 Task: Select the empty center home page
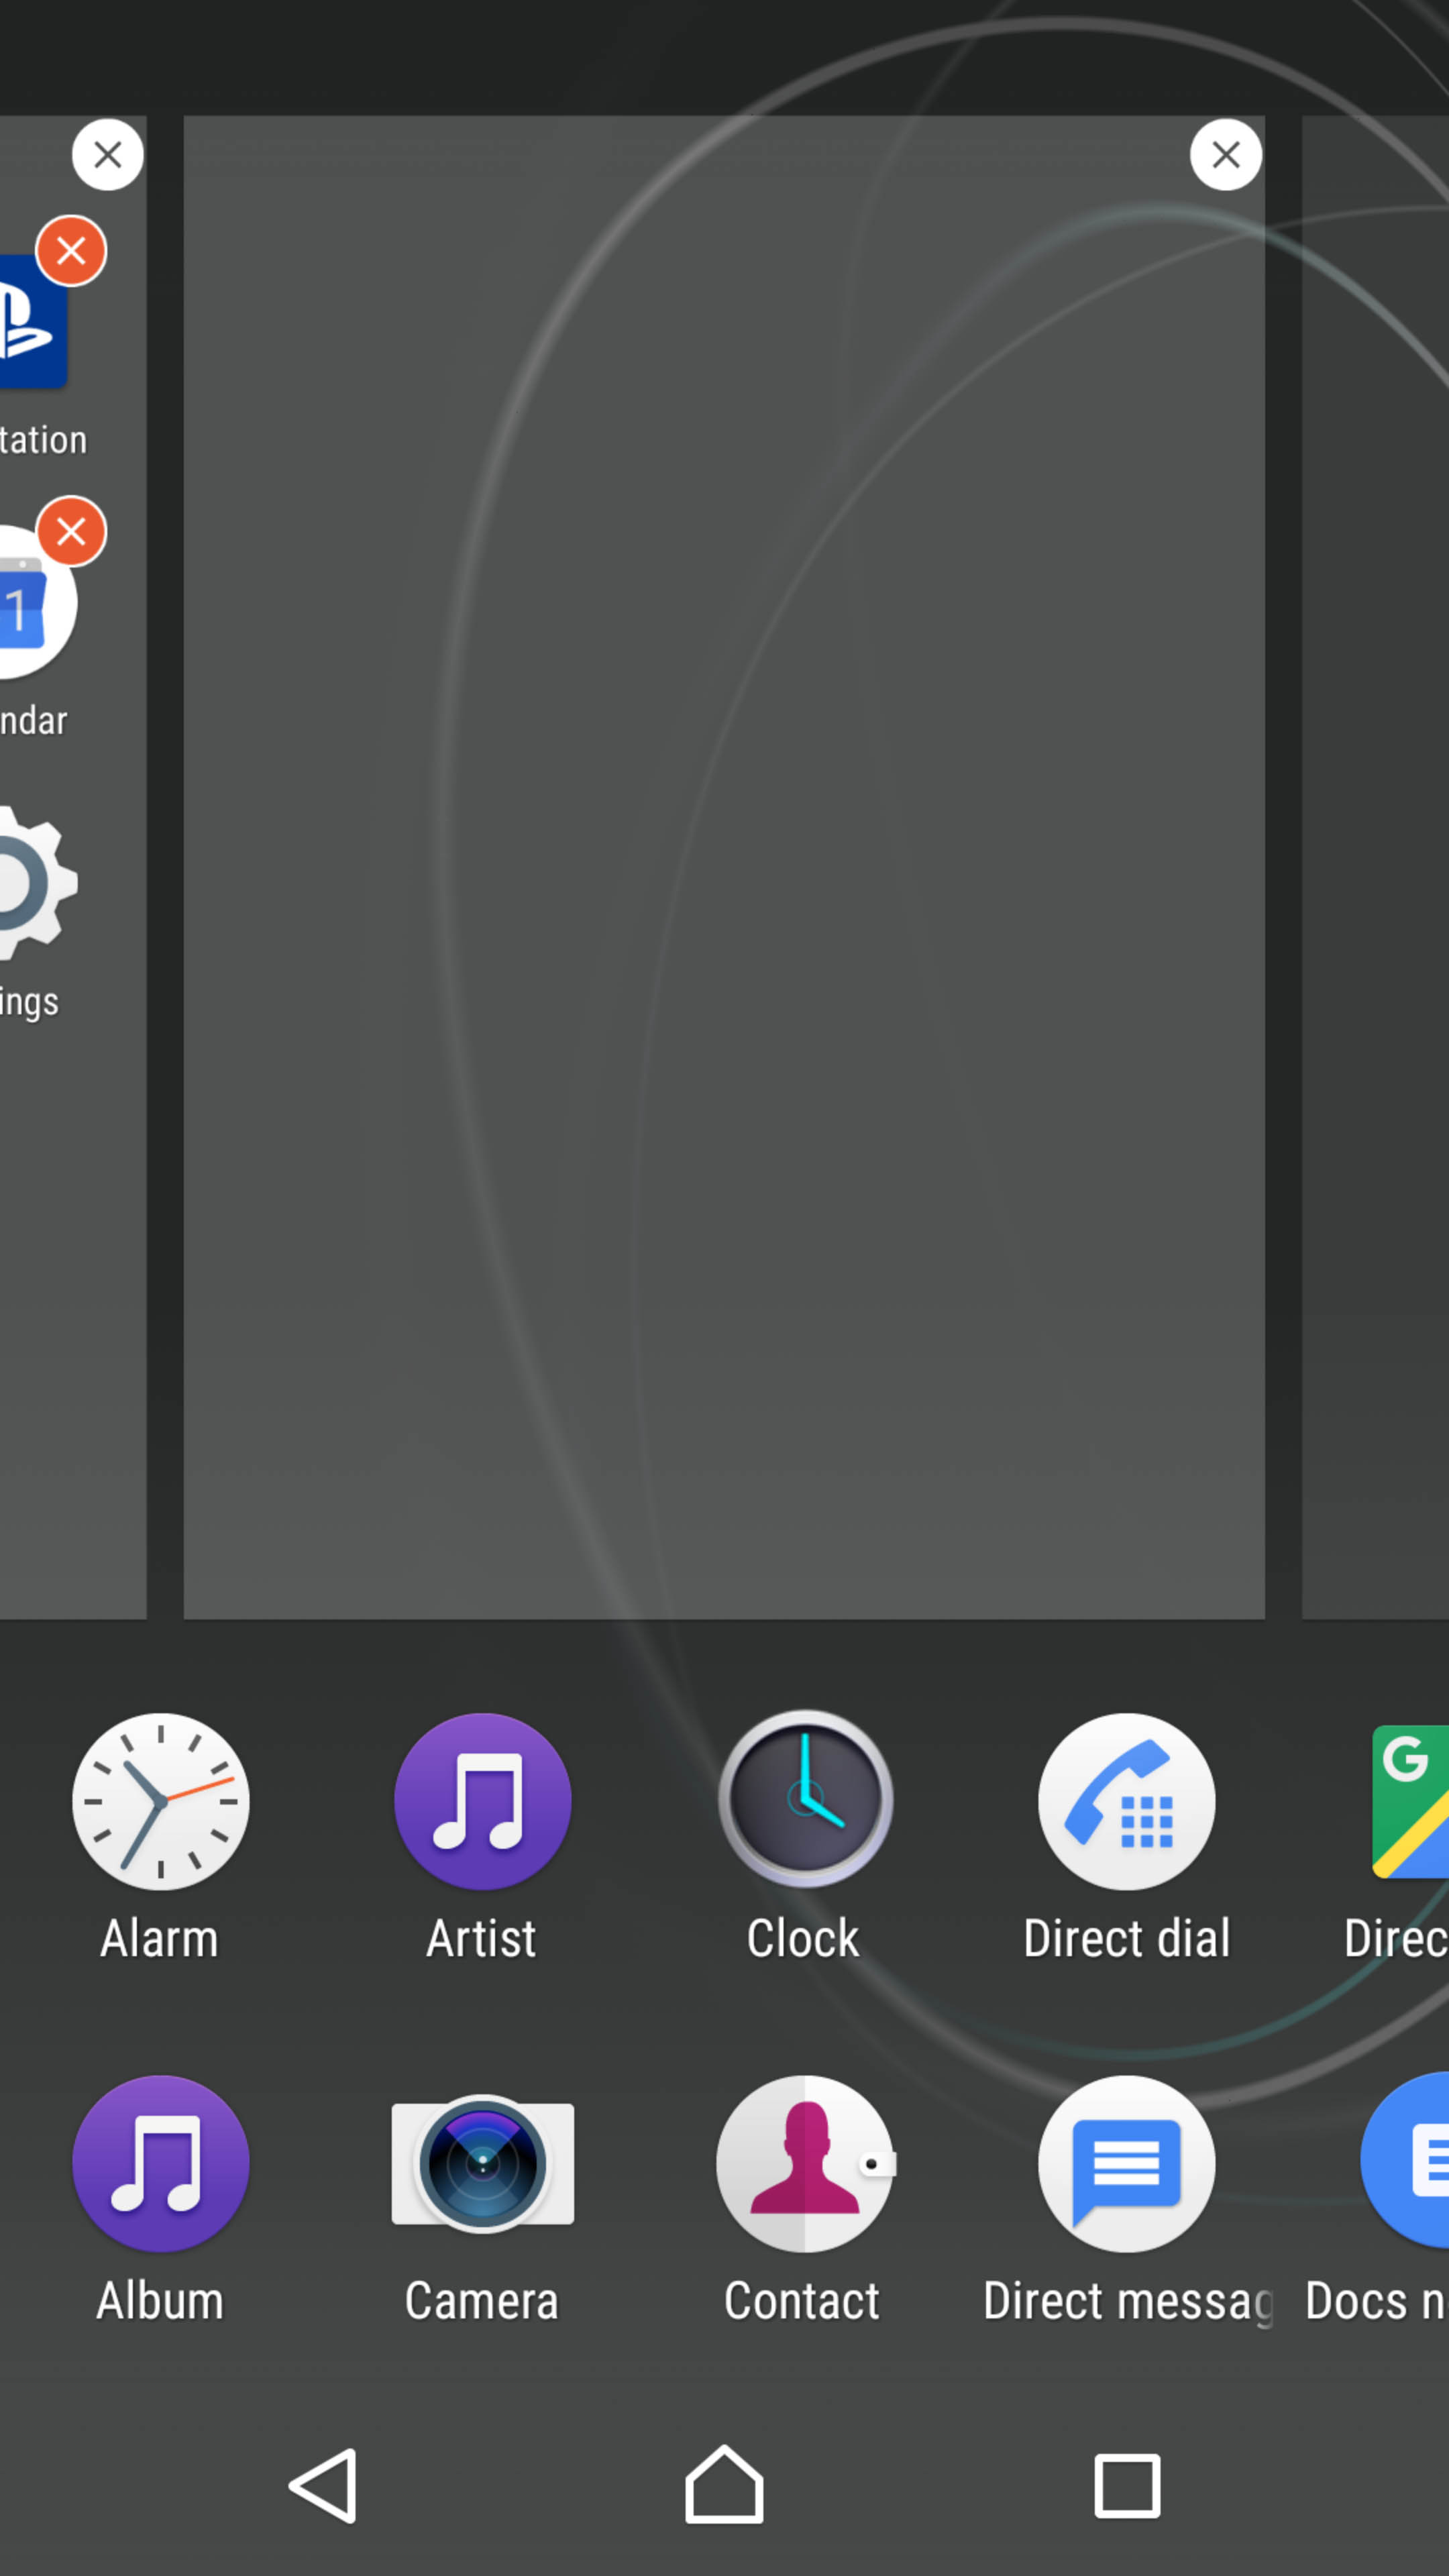[x=724, y=867]
